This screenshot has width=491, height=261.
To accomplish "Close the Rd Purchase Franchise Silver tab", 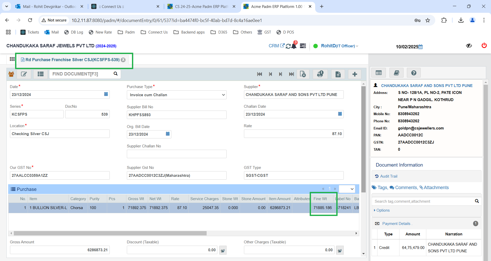I will coord(123,60).
